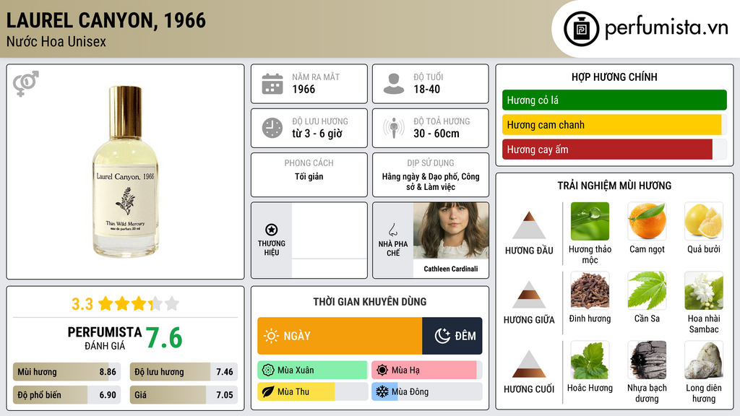Click the Hương cuối pyramid icon

pyautogui.click(x=529, y=364)
